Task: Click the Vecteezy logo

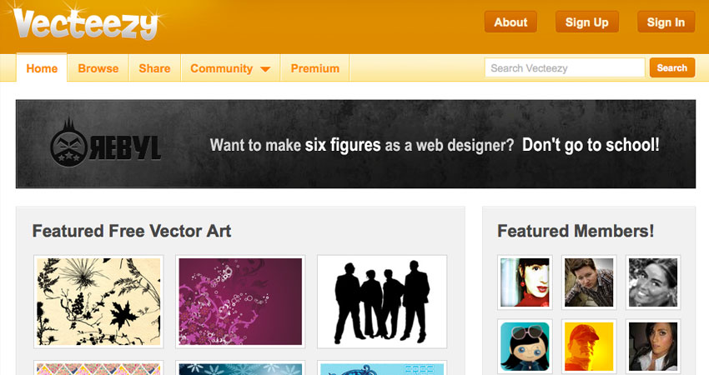Action: coord(85,25)
